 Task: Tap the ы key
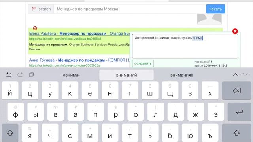pyautogui.click(x=36, y=112)
